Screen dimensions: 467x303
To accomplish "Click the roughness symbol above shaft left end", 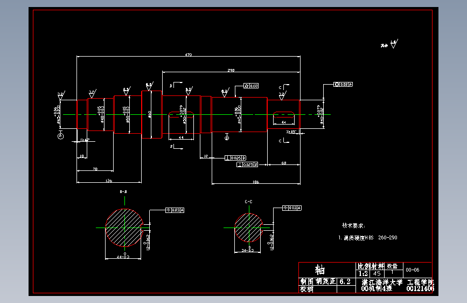I will click(61, 95).
